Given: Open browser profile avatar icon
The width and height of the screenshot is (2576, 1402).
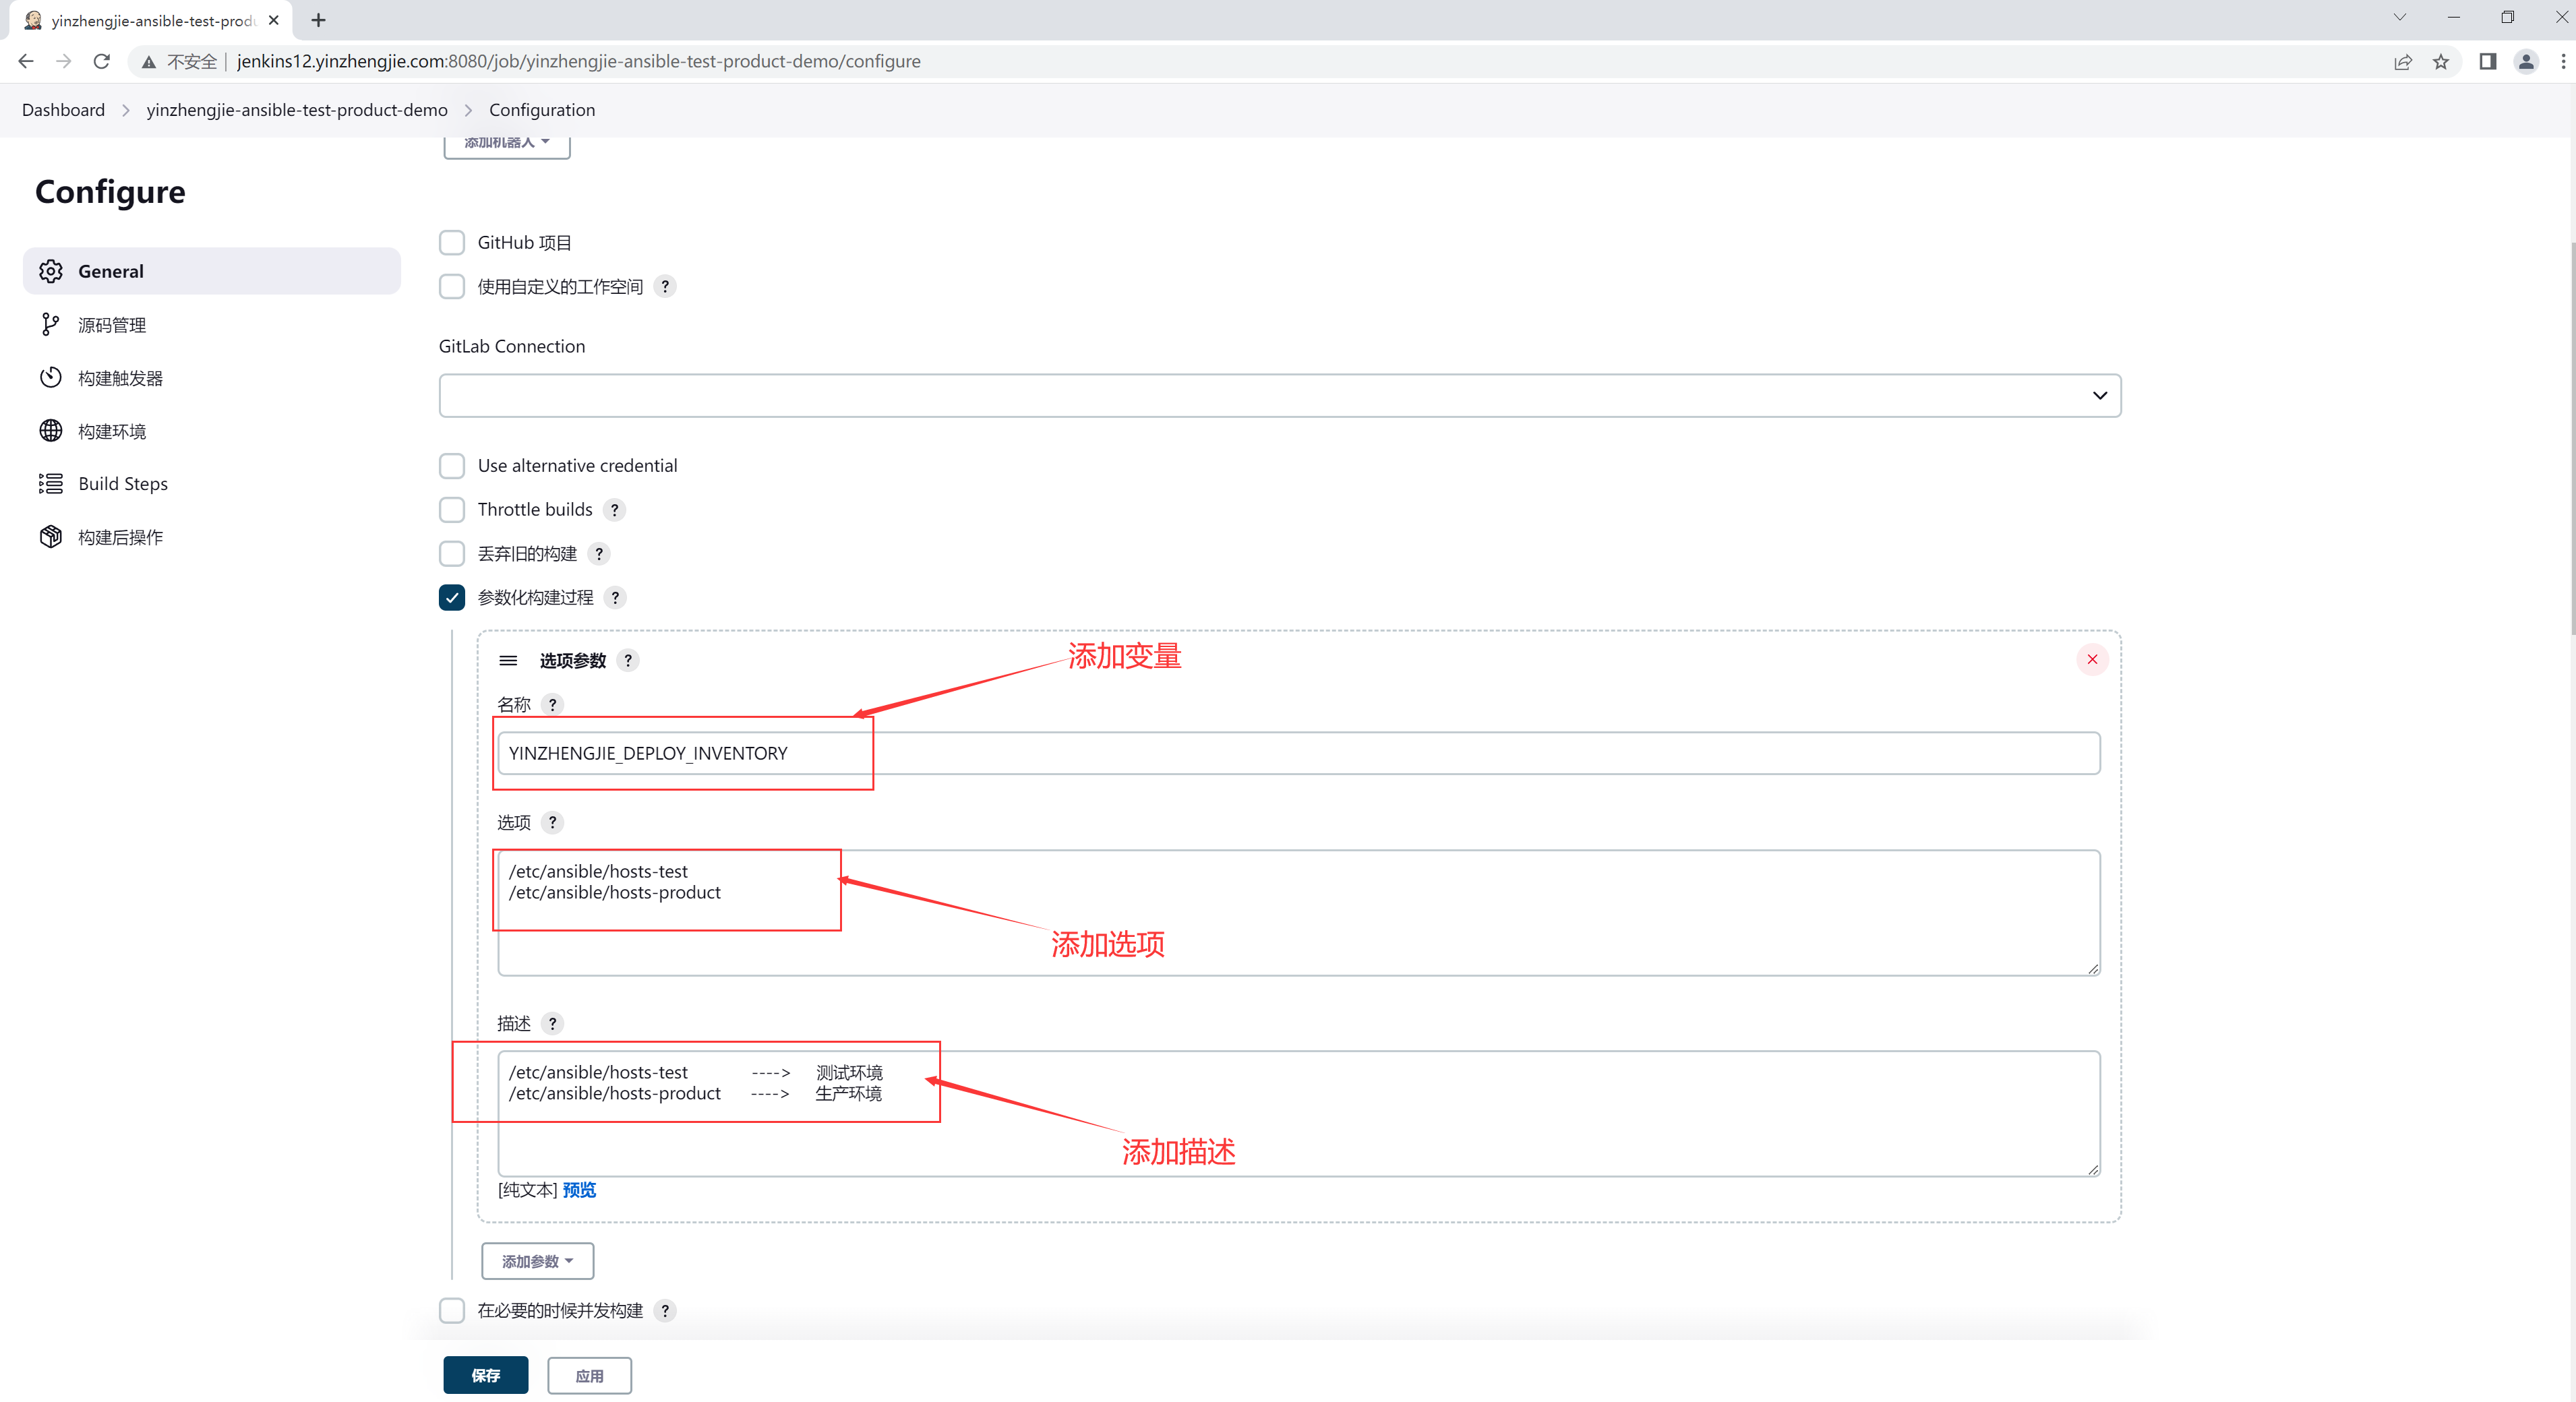Looking at the screenshot, I should 2525,61.
